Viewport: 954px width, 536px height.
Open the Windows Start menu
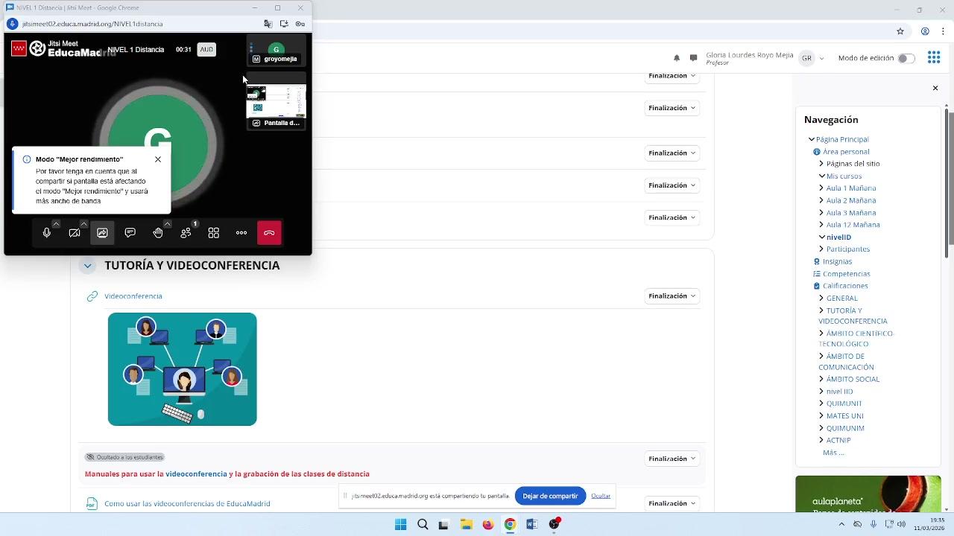pyautogui.click(x=401, y=524)
